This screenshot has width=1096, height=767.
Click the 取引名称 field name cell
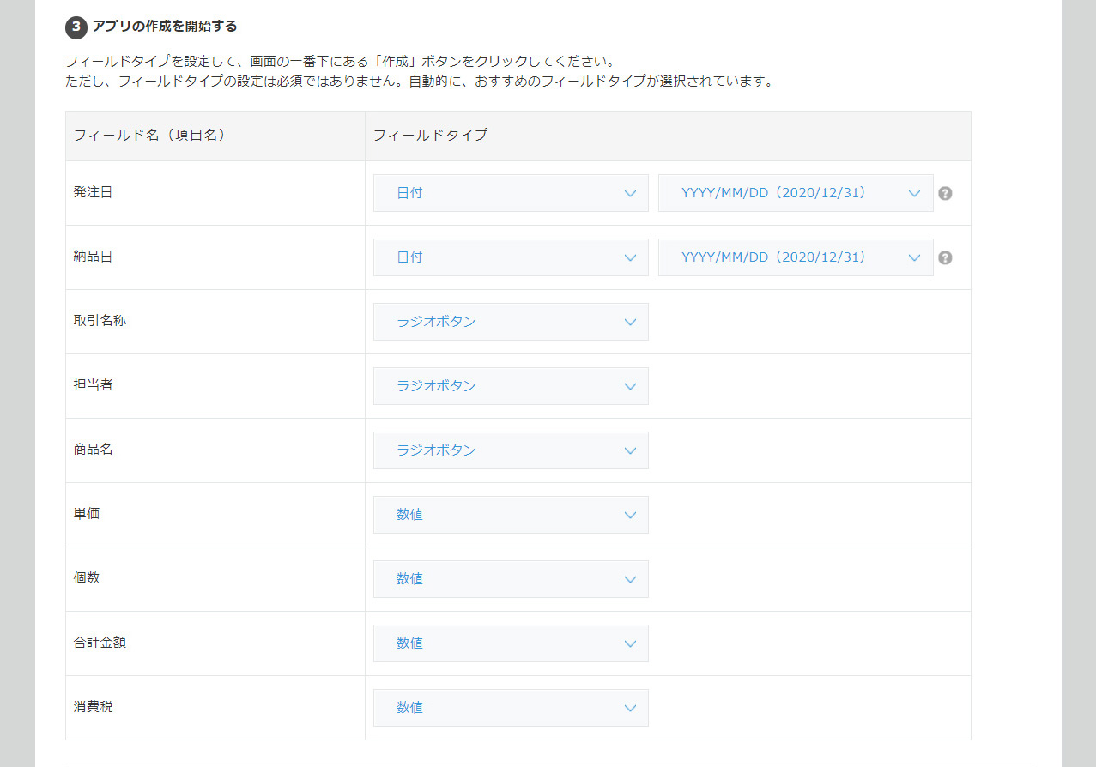[215, 322]
